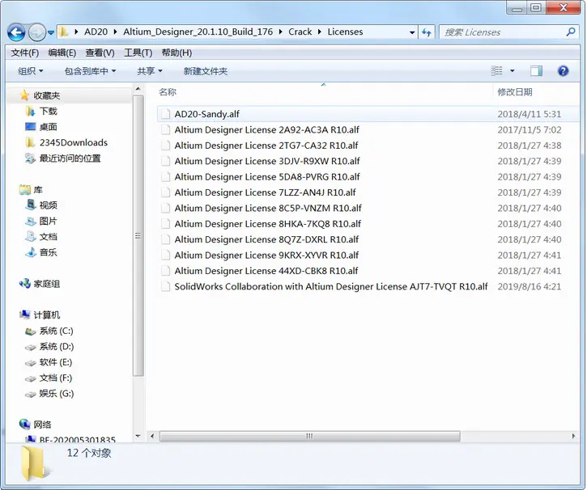This screenshot has width=587, height=490.
Task: Select license file 2A92-AC3A R10.alf
Action: (x=266, y=129)
